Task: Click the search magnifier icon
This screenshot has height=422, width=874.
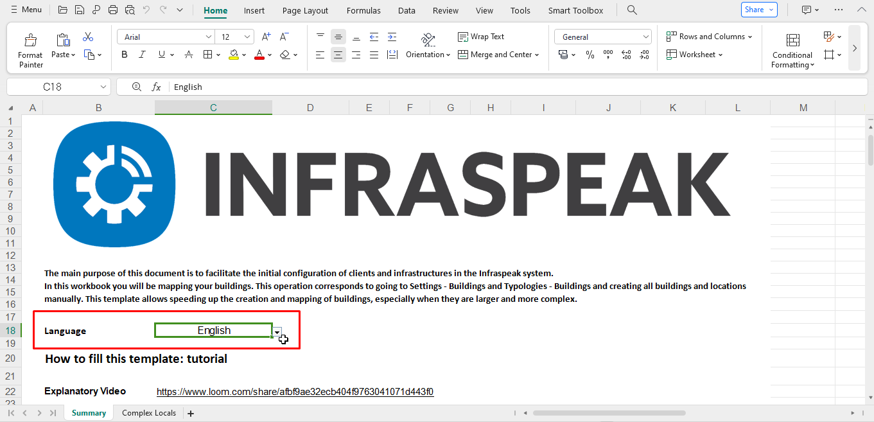Action: 632,10
